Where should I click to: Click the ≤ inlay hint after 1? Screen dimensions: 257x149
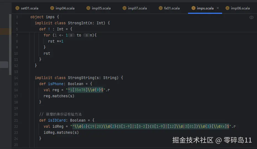pos(72,35)
